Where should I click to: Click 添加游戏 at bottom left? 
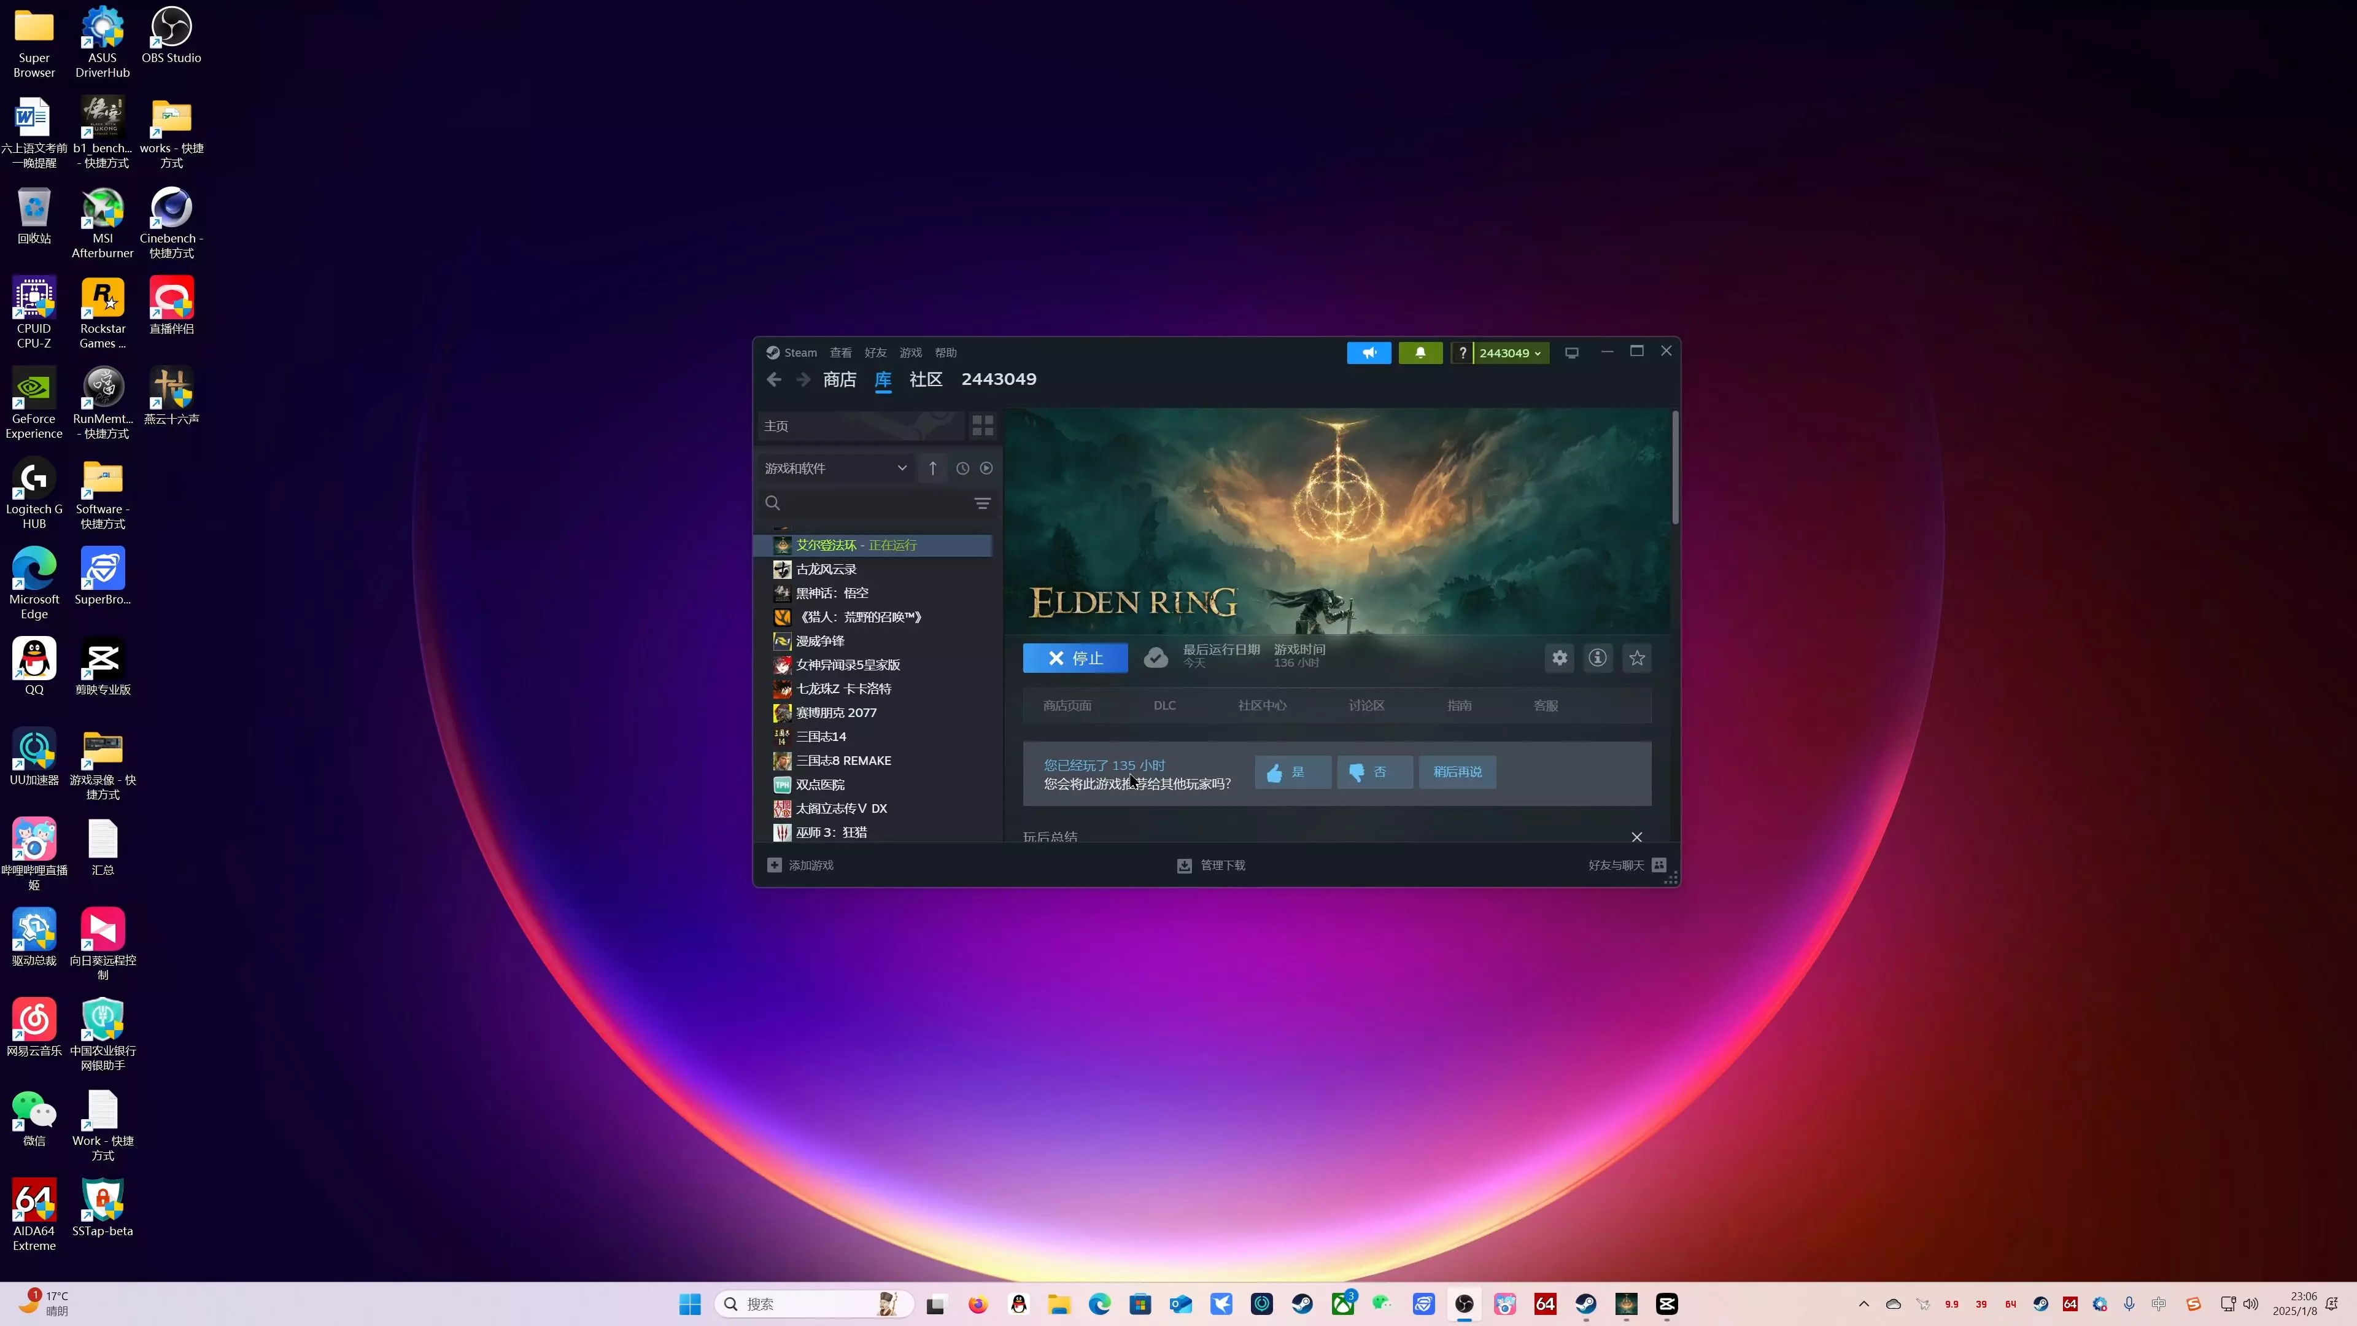click(x=800, y=865)
